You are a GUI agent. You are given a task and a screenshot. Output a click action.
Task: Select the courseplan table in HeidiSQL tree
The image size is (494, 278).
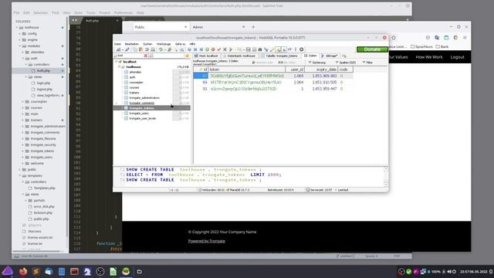point(136,83)
